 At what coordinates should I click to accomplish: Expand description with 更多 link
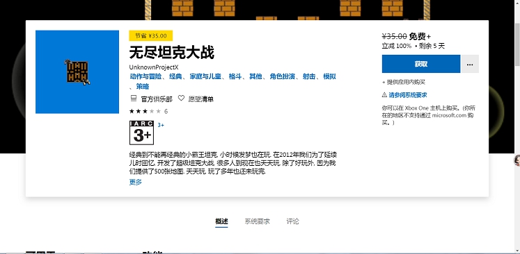[x=135, y=182]
